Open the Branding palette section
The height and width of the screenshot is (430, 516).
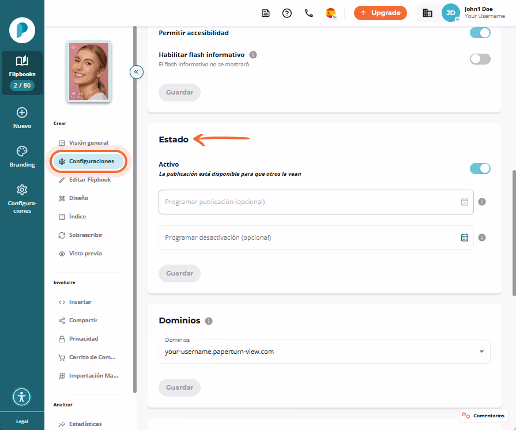pyautogui.click(x=22, y=157)
